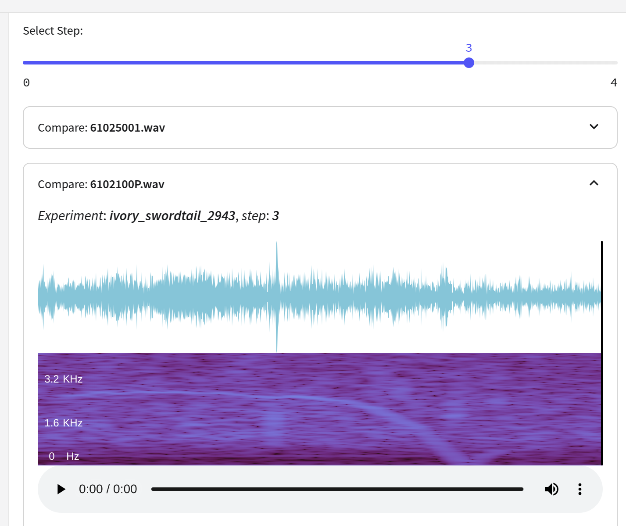Click the 1.6 KHz frequency label

(64, 423)
